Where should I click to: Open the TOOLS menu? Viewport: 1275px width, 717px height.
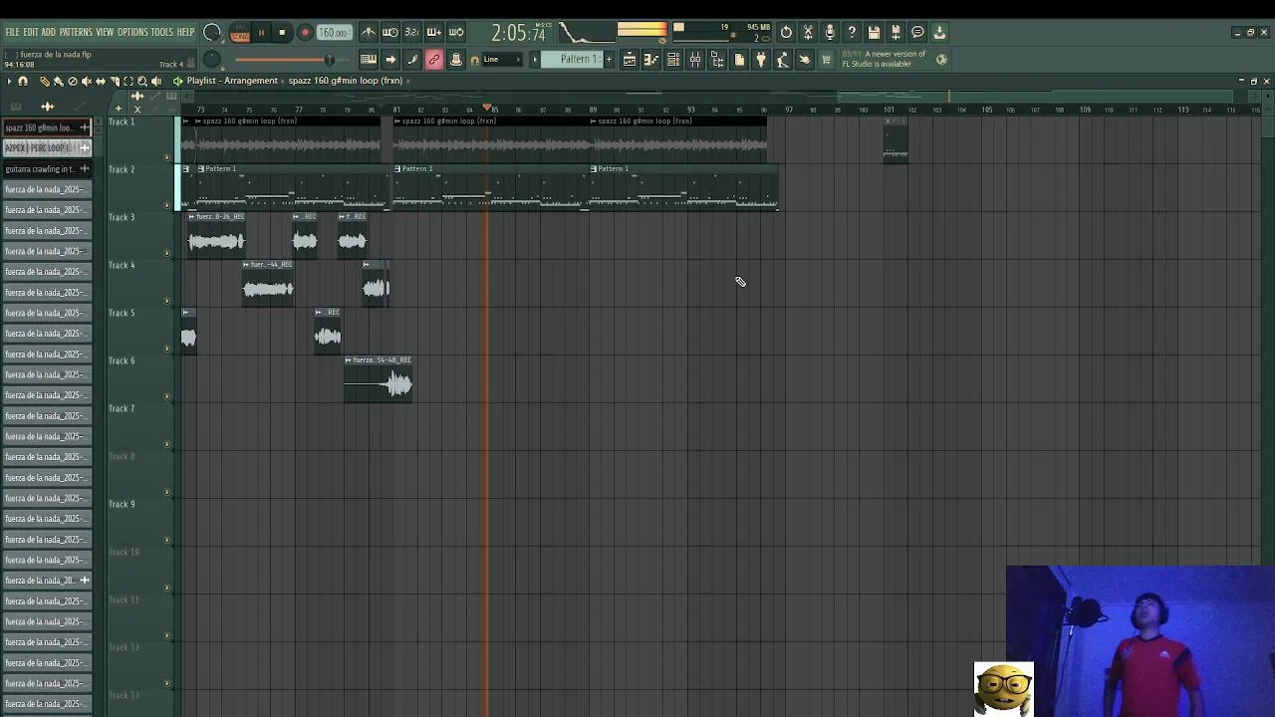[x=162, y=32]
